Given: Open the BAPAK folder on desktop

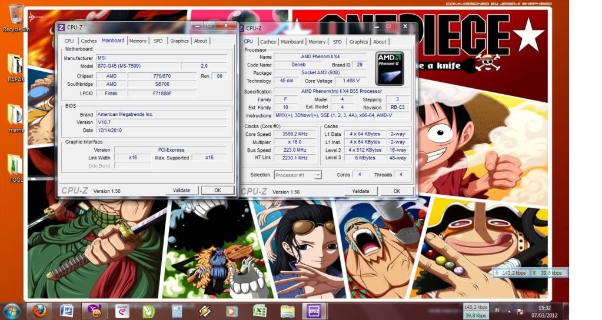Looking at the screenshot, I should (x=16, y=68).
